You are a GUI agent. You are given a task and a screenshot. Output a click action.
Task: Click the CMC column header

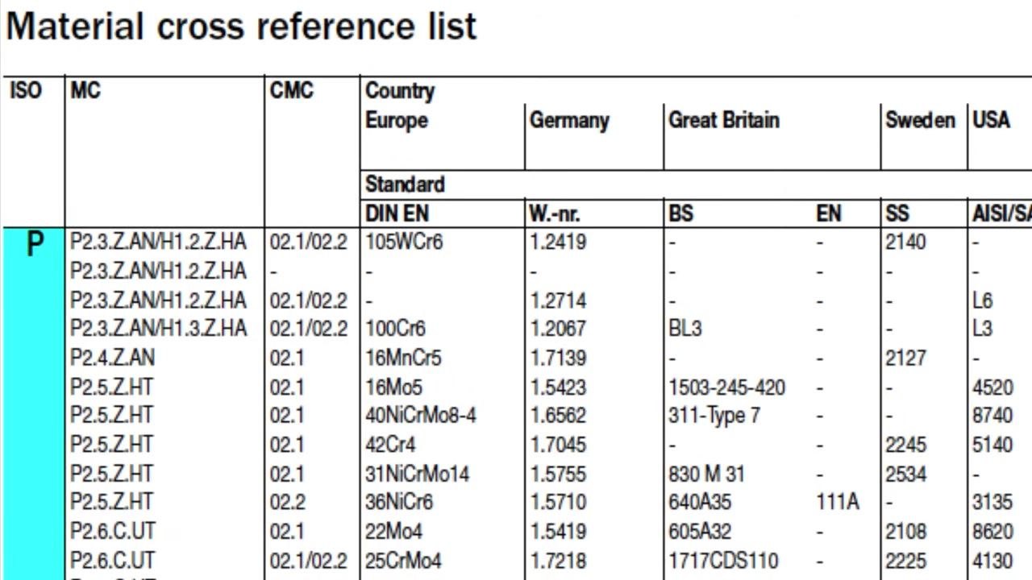coord(292,90)
